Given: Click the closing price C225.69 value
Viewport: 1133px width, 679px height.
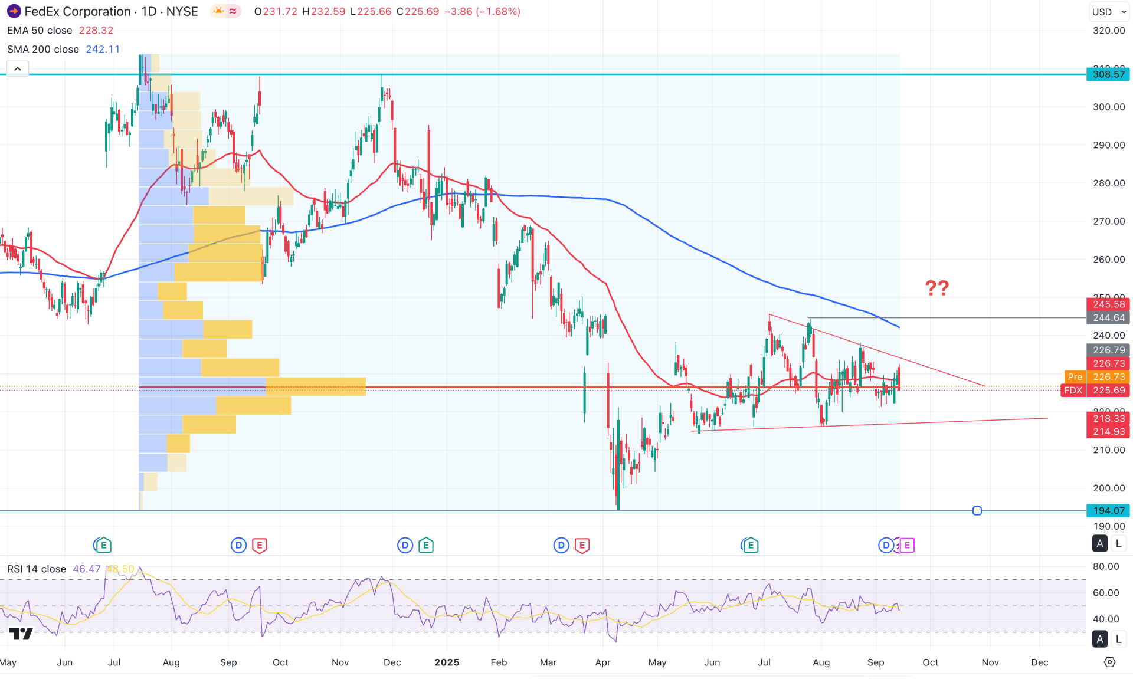Looking at the screenshot, I should [418, 12].
